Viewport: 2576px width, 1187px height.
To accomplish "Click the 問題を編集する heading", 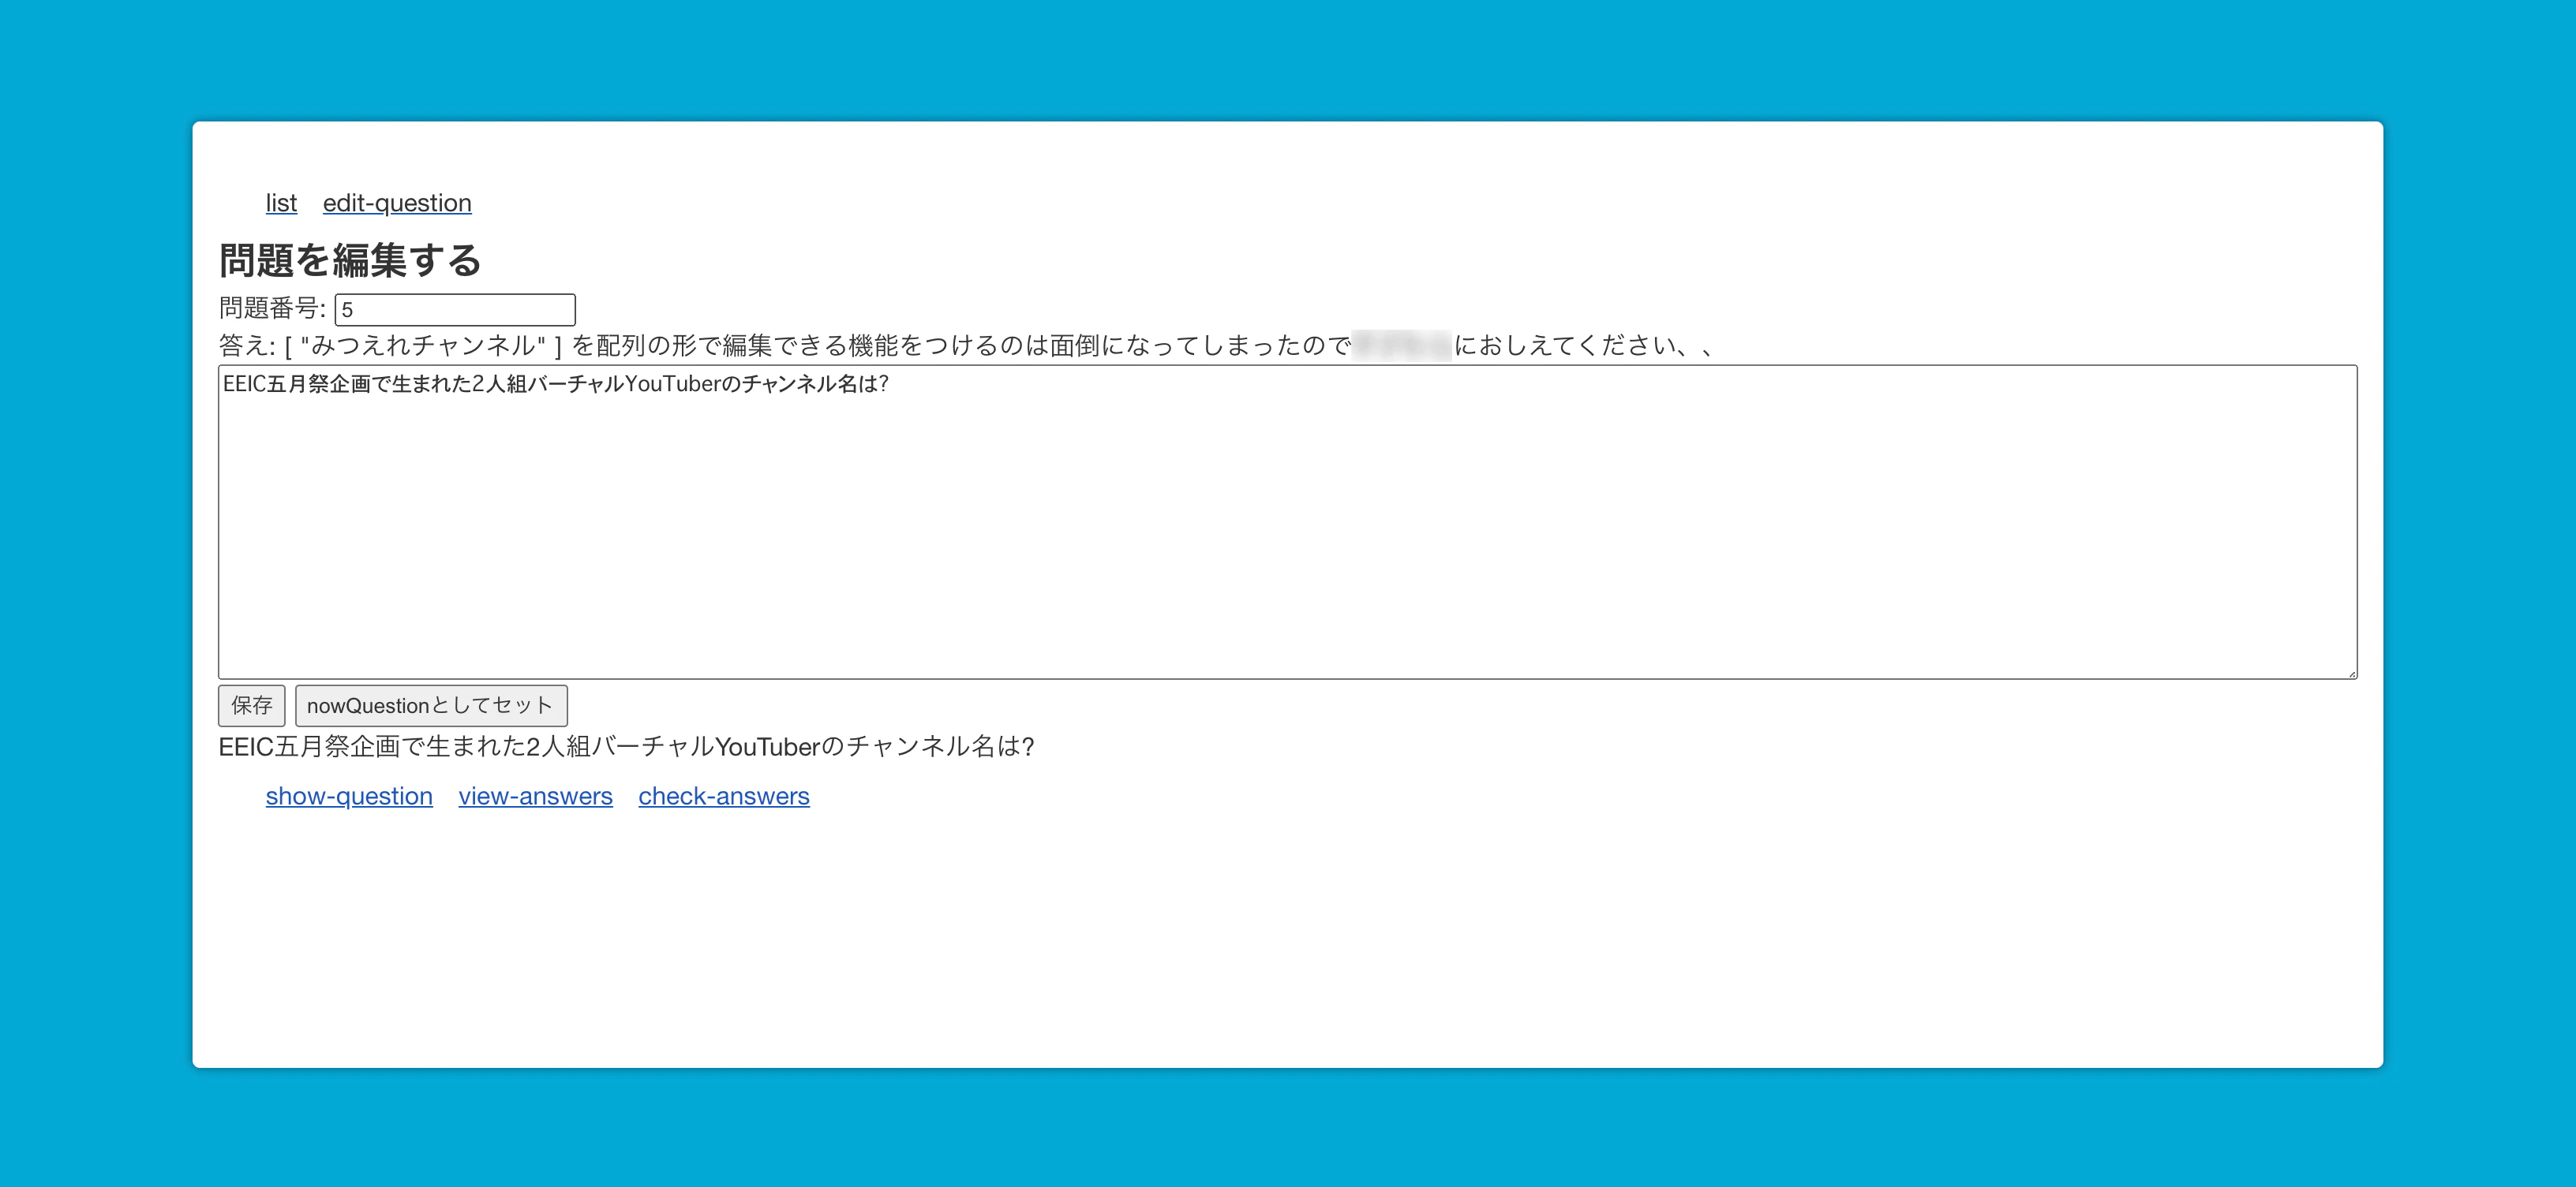I will coord(350,259).
